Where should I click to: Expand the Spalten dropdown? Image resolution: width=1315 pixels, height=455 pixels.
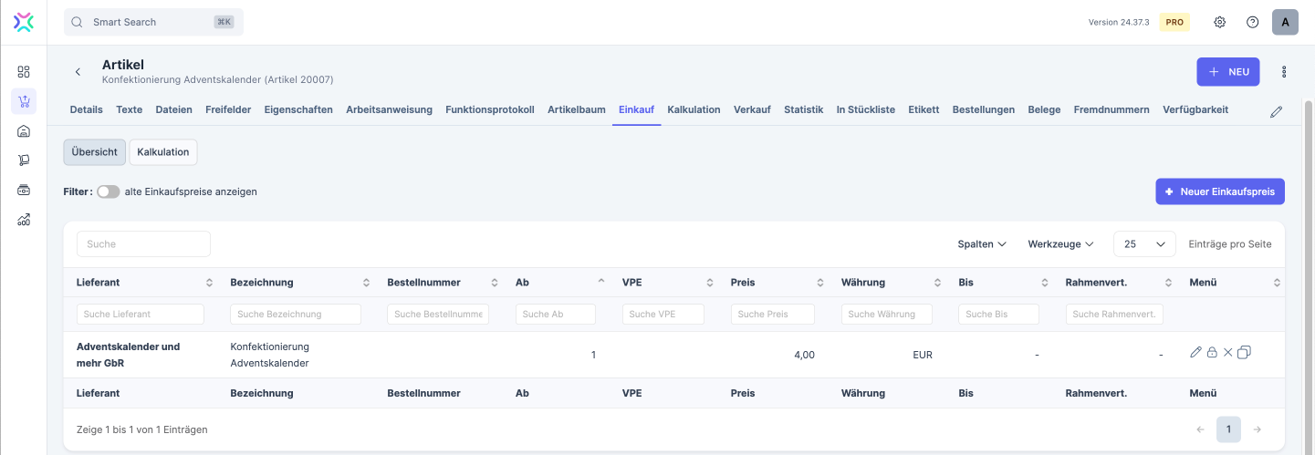coord(981,244)
